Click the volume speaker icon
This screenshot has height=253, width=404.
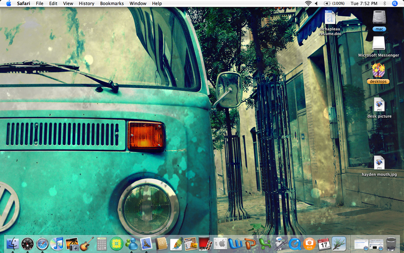click(316, 3)
